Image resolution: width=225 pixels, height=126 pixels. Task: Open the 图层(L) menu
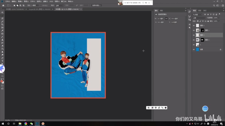click(x=26, y=2)
